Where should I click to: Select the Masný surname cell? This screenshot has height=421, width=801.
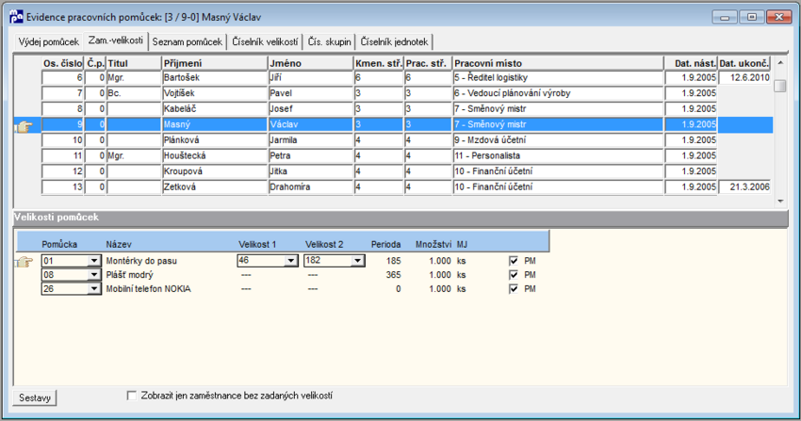click(215, 124)
